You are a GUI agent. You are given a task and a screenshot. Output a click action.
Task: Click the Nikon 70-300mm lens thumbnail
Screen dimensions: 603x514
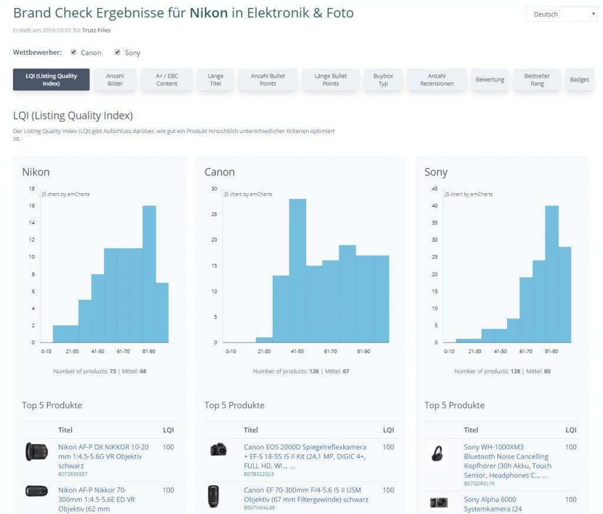pos(37,491)
